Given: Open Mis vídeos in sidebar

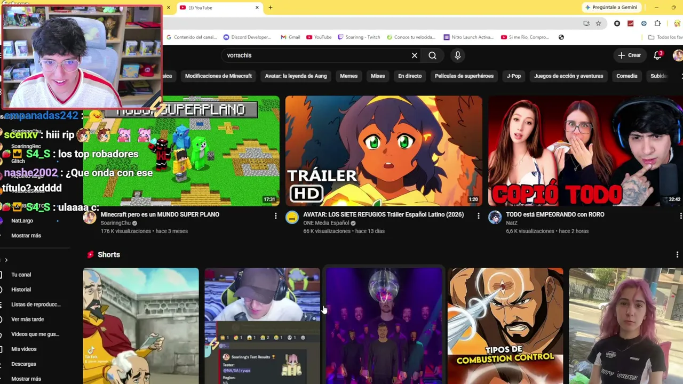Looking at the screenshot, I should (x=24, y=349).
